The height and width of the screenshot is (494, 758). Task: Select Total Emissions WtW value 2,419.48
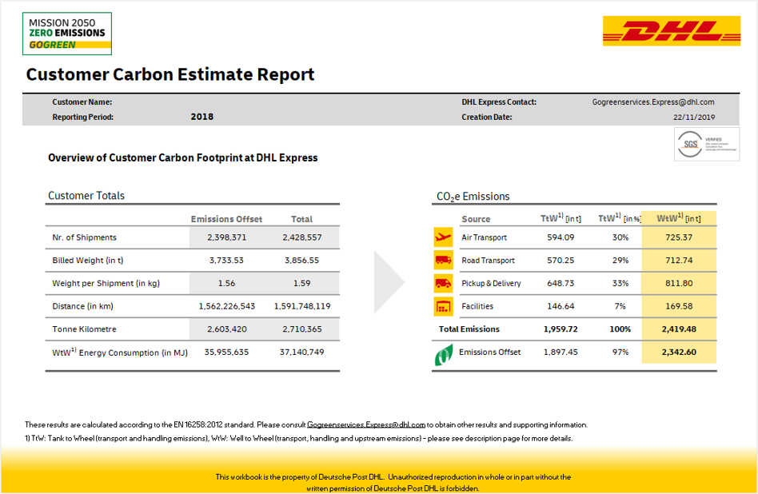(679, 329)
